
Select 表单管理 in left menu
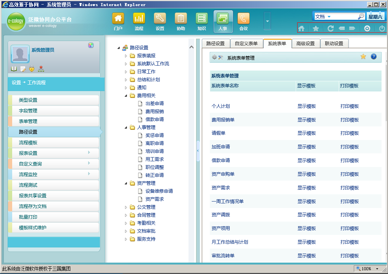(54, 121)
